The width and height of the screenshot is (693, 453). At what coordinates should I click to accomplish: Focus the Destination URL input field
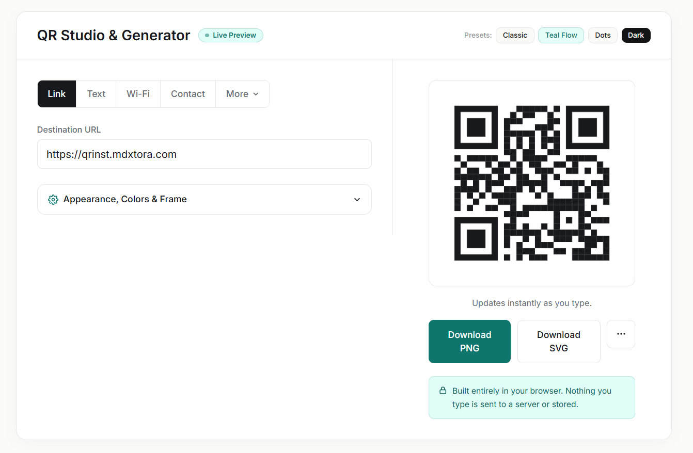[x=204, y=154]
